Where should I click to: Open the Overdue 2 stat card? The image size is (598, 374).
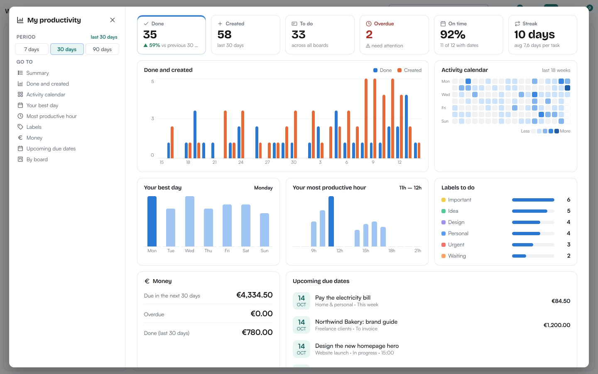pos(394,35)
